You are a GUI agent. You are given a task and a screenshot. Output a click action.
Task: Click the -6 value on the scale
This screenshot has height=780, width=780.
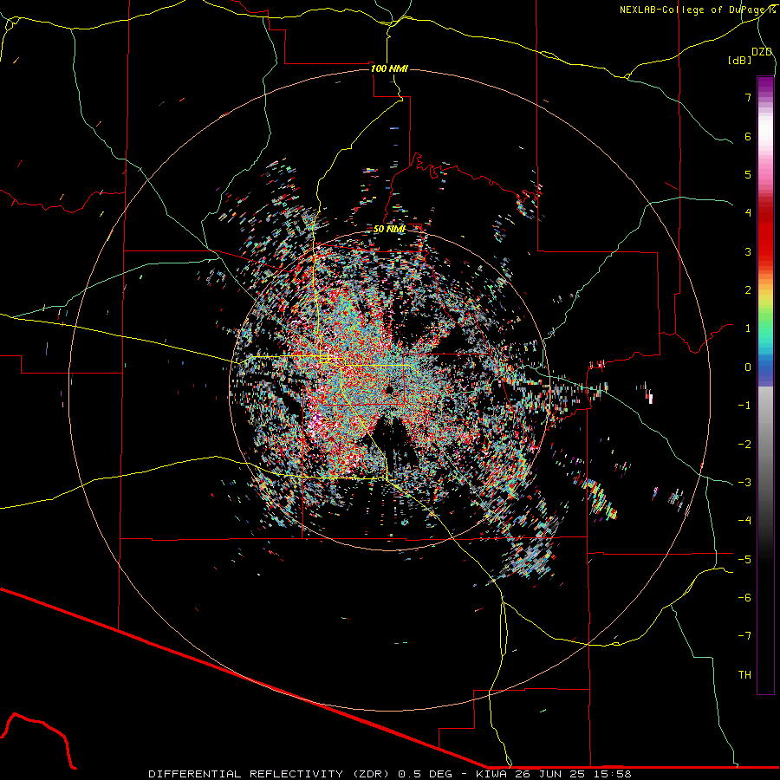point(744,597)
